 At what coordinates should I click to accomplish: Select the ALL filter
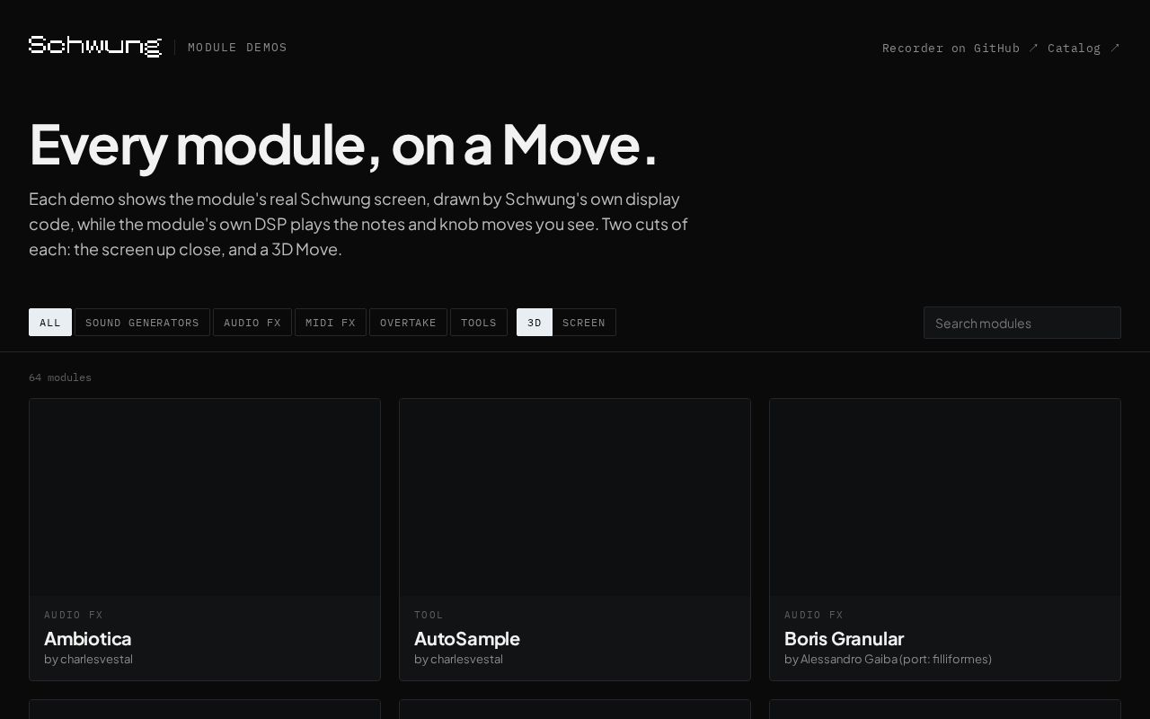click(50, 323)
